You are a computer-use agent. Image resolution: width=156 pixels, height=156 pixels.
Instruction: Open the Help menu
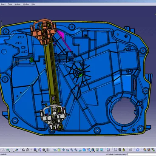tap(33, 4)
